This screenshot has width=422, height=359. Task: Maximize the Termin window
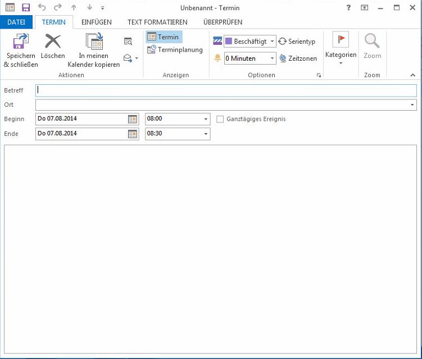coord(396,7)
